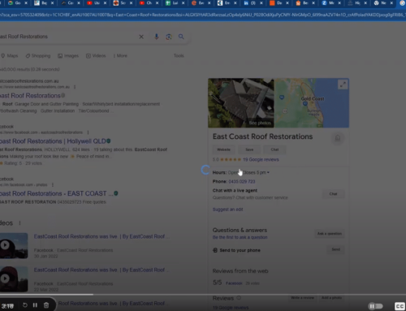Click the browser address bar URL
The height and width of the screenshot is (311, 406).
203,15
